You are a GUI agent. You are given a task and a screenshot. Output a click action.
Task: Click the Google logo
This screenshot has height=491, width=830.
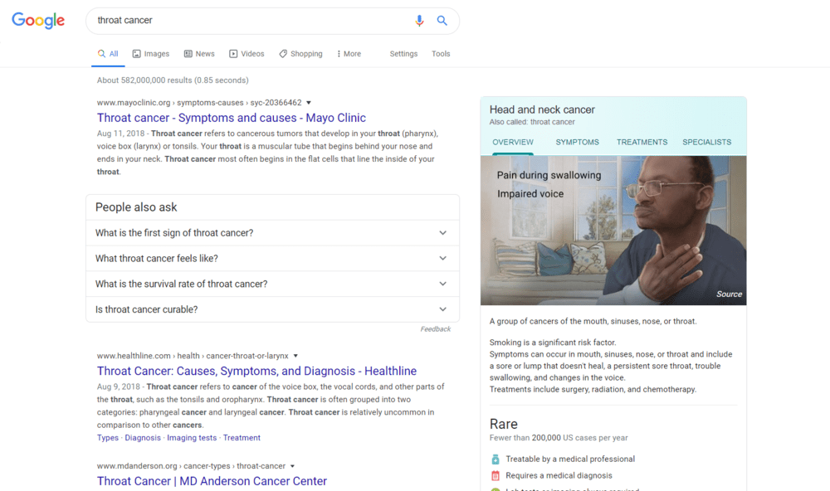[x=38, y=20]
